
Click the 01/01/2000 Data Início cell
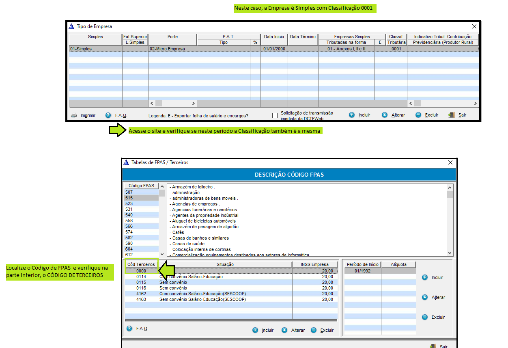pos(274,49)
